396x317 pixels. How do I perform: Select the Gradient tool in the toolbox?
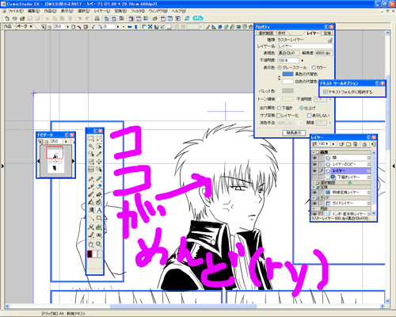coord(91,210)
